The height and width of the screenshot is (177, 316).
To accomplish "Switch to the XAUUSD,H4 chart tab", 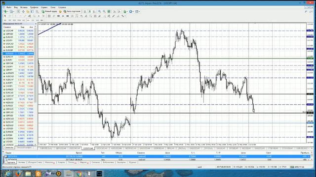I will [144, 148].
